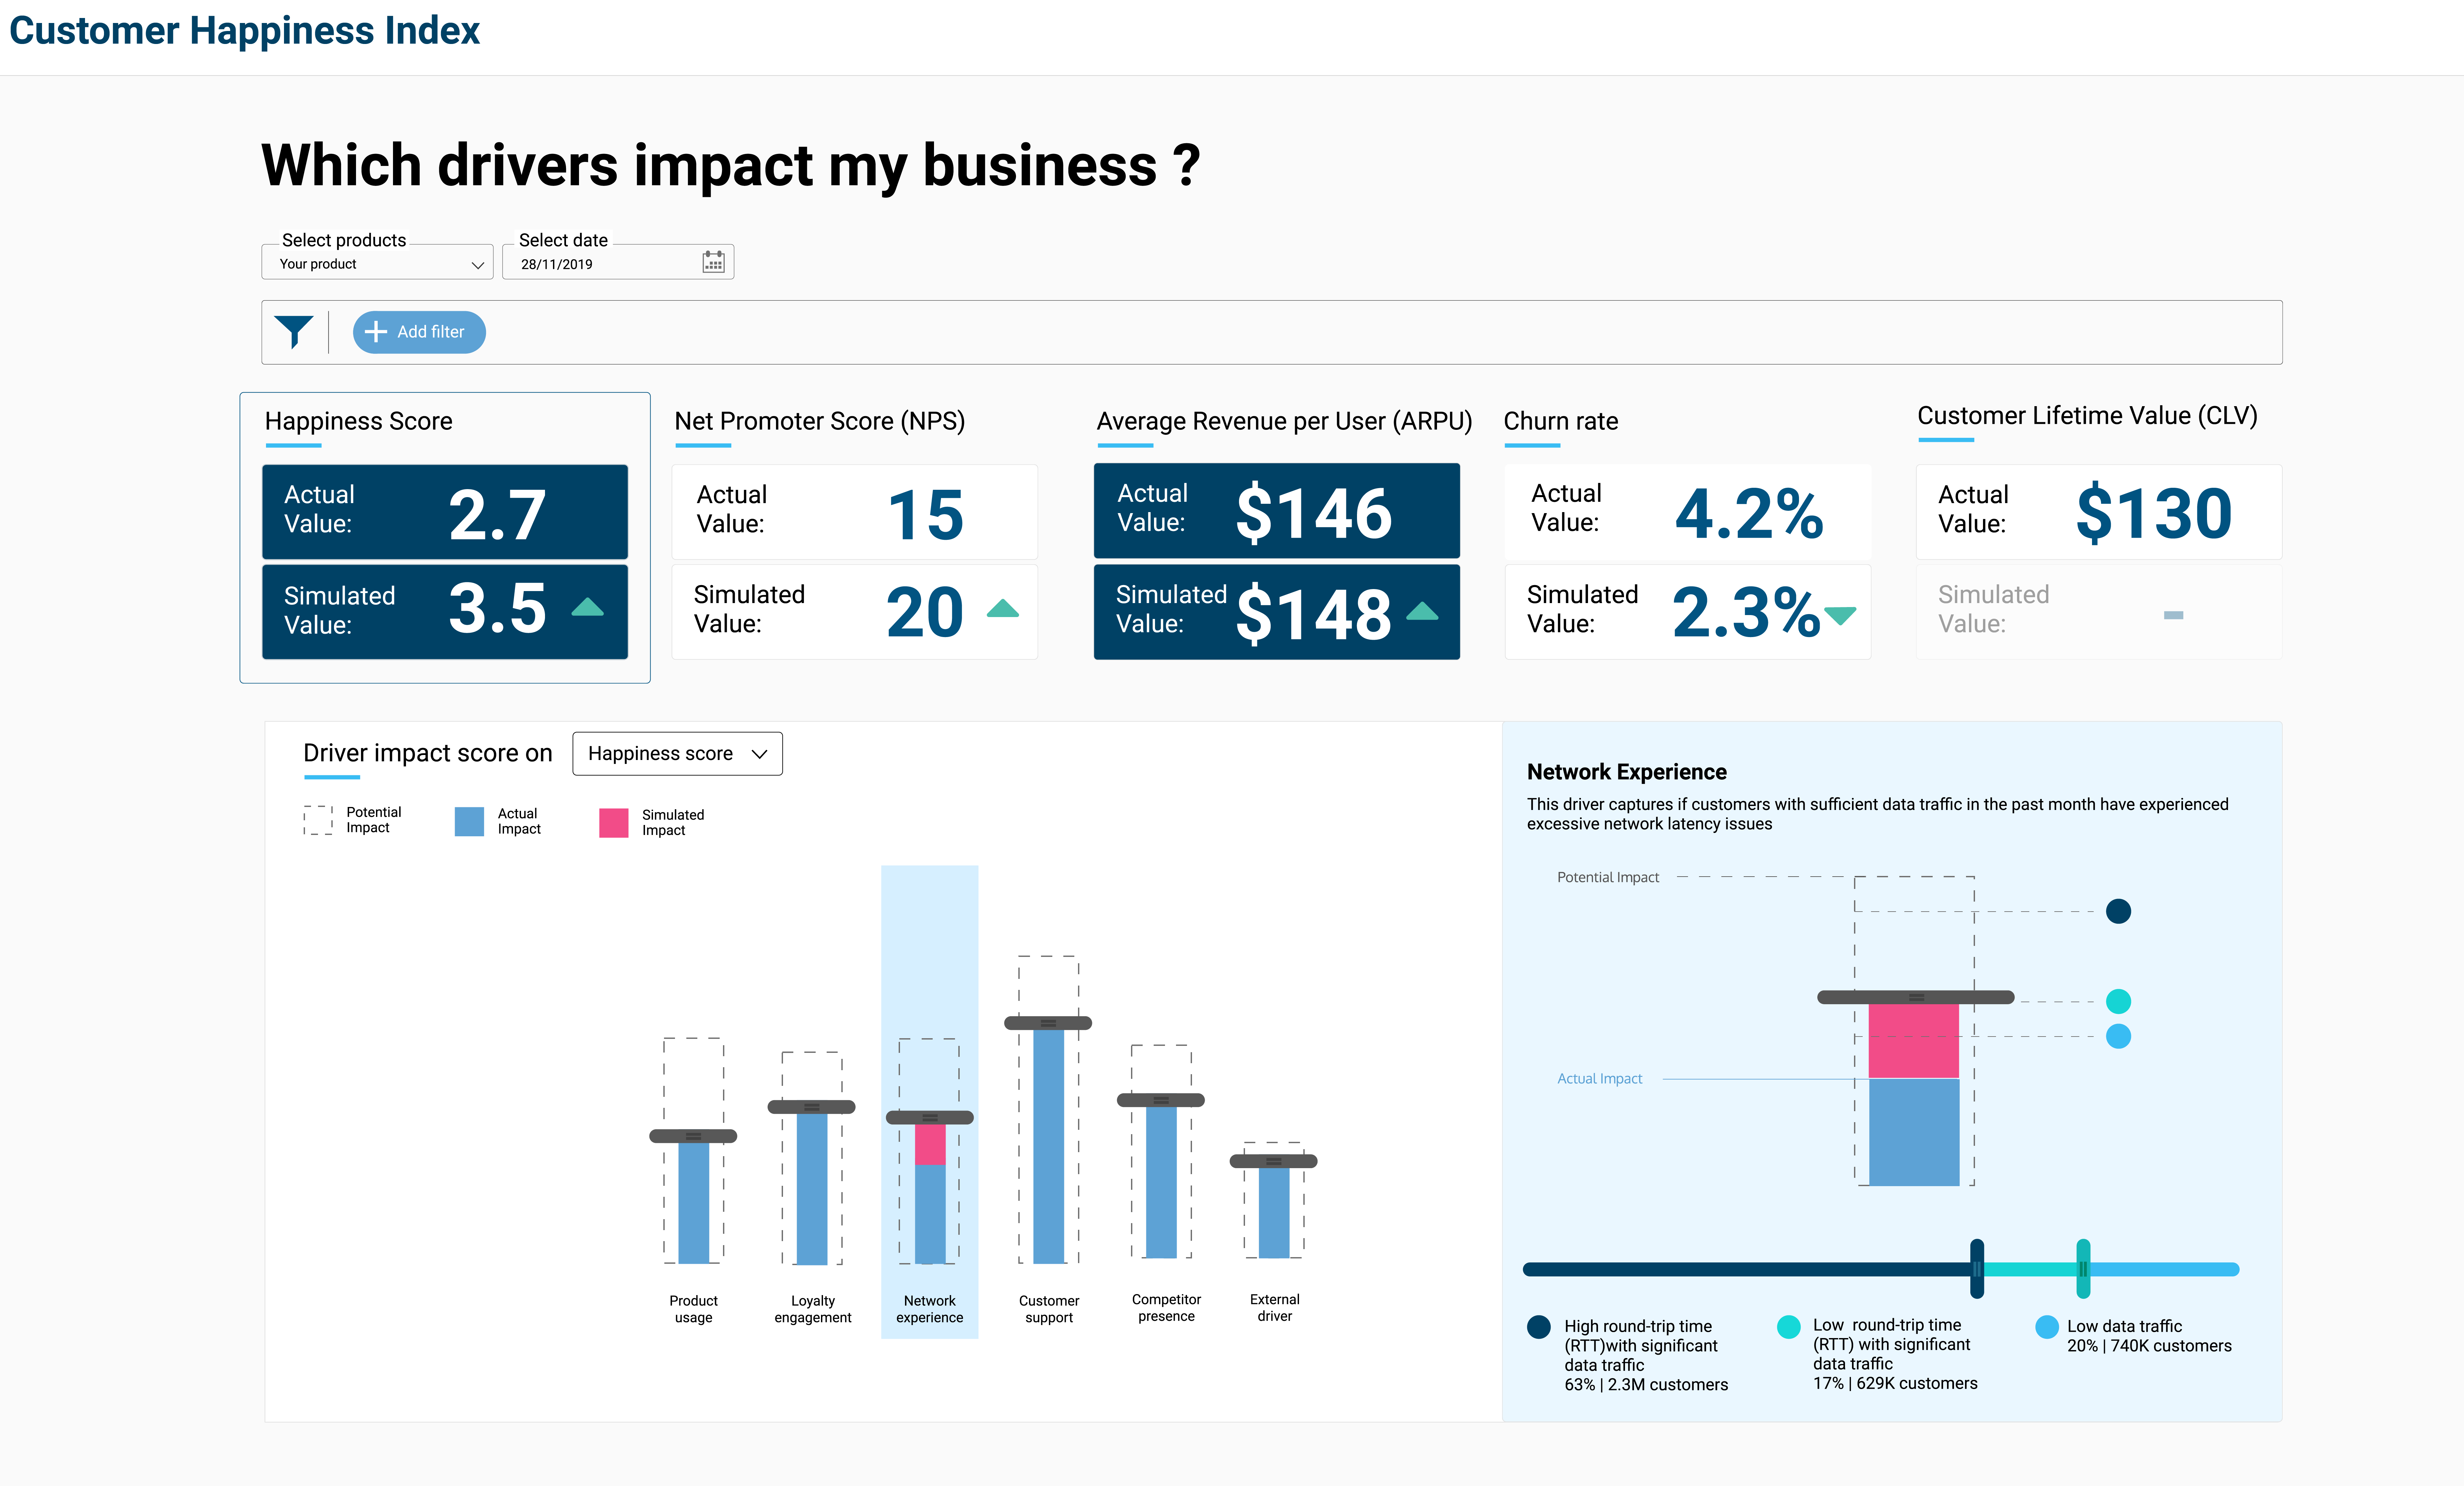The height and width of the screenshot is (1486, 2464).
Task: Select the Happiness Score card
Action: point(445,538)
